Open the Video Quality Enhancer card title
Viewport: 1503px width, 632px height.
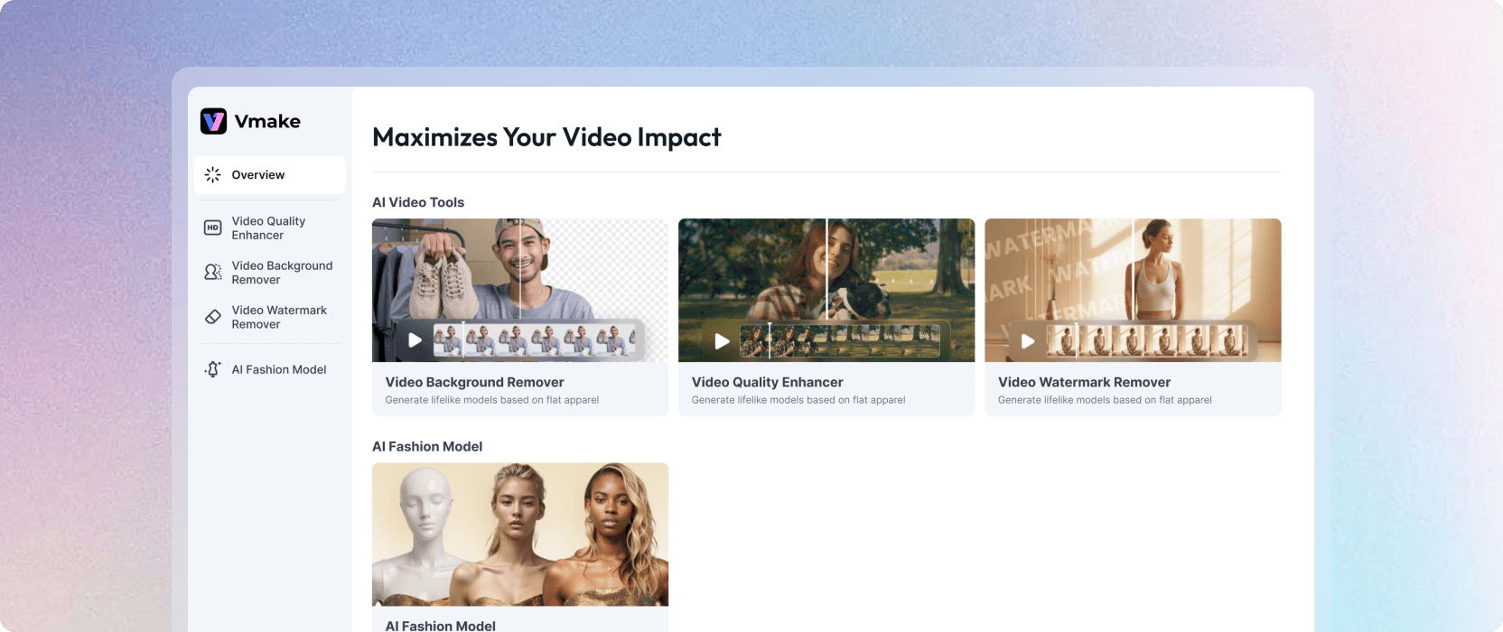pyautogui.click(x=767, y=382)
